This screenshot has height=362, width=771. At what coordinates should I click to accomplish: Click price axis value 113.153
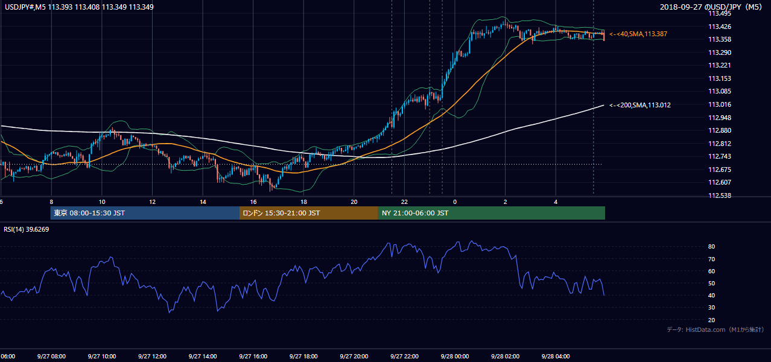[719, 78]
